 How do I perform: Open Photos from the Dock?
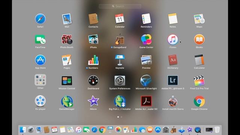118,130
